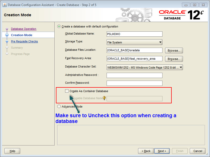The width and height of the screenshot is (210, 157).
Task: Click the Creation Mode page heading
Action: [x=18, y=15]
